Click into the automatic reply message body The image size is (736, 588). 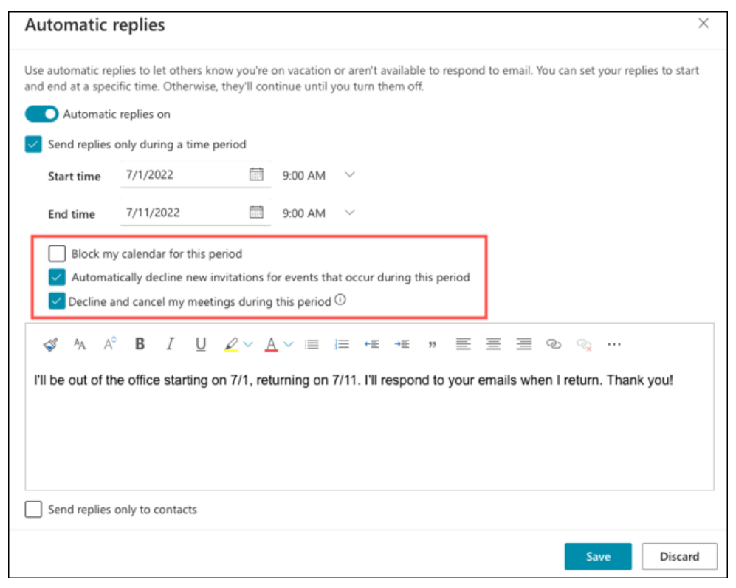pos(369,428)
